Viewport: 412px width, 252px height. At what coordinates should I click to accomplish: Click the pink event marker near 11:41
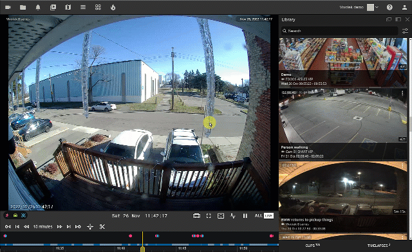(130, 236)
